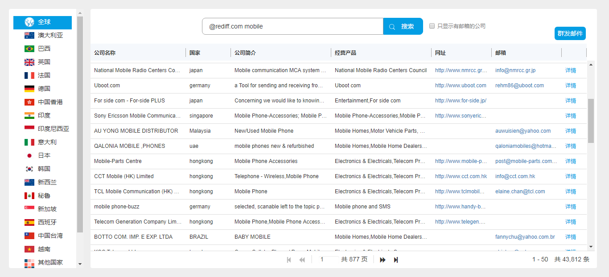This screenshot has width=609, height=277.
Task: Sort by 网址 column header
Action: tap(440, 53)
